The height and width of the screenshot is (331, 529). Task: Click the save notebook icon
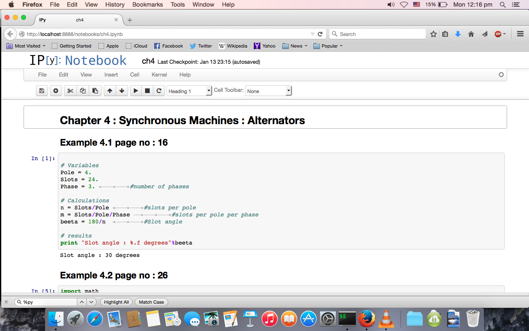coord(41,91)
